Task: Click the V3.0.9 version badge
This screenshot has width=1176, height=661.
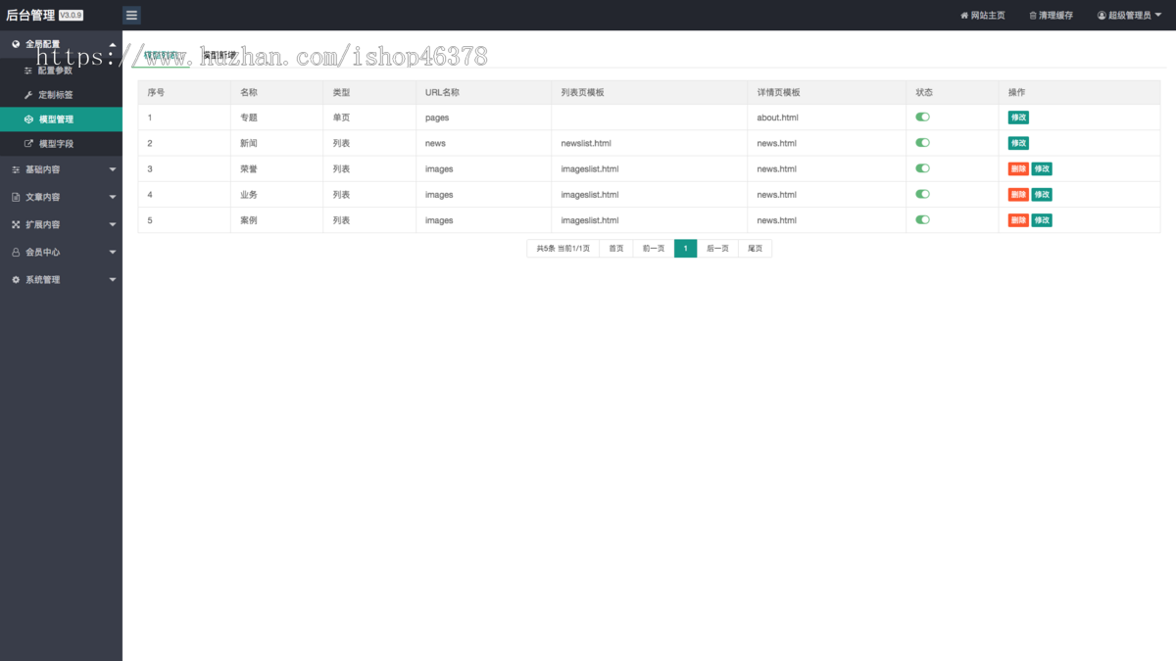Action: tap(71, 16)
